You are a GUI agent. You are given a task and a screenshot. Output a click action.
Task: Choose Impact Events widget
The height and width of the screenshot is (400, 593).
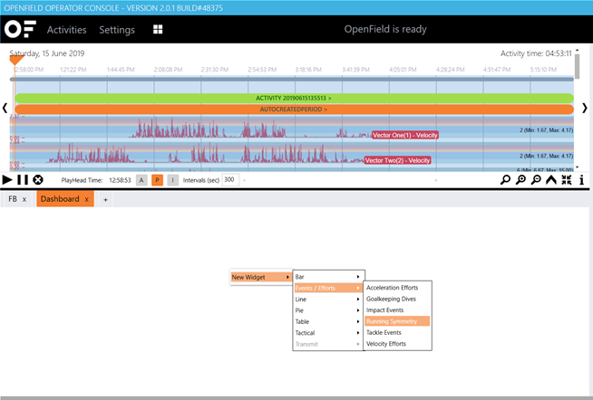397,310
